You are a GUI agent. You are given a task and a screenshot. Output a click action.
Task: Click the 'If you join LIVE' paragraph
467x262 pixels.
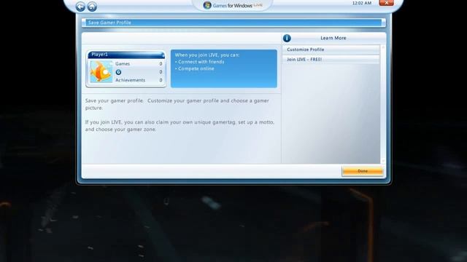[x=180, y=126]
